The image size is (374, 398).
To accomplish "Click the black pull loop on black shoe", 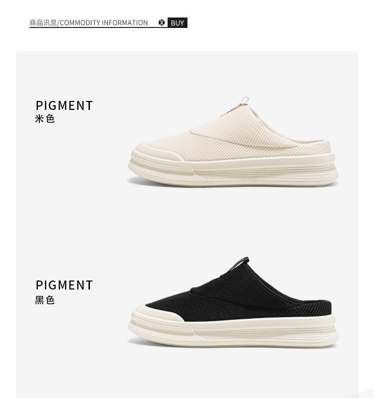I will pyautogui.click(x=240, y=264).
